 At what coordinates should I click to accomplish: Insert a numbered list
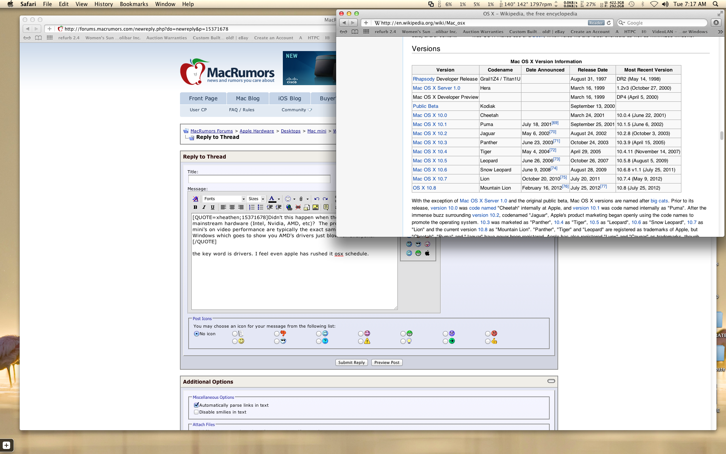251,207
